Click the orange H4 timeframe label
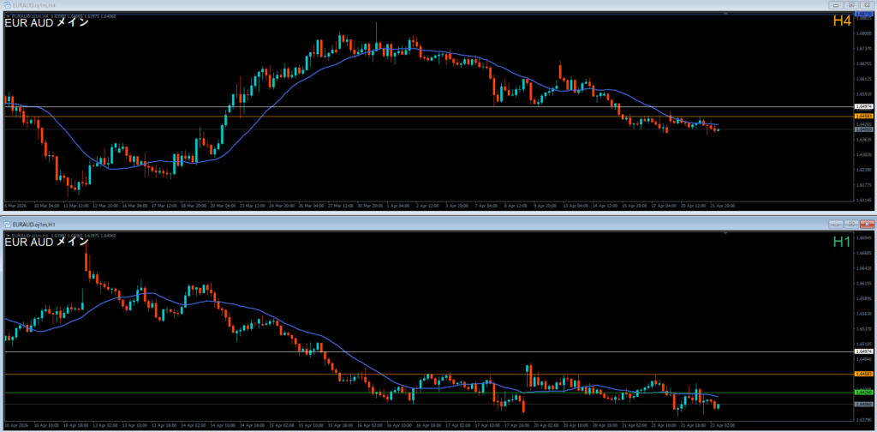 [x=841, y=21]
